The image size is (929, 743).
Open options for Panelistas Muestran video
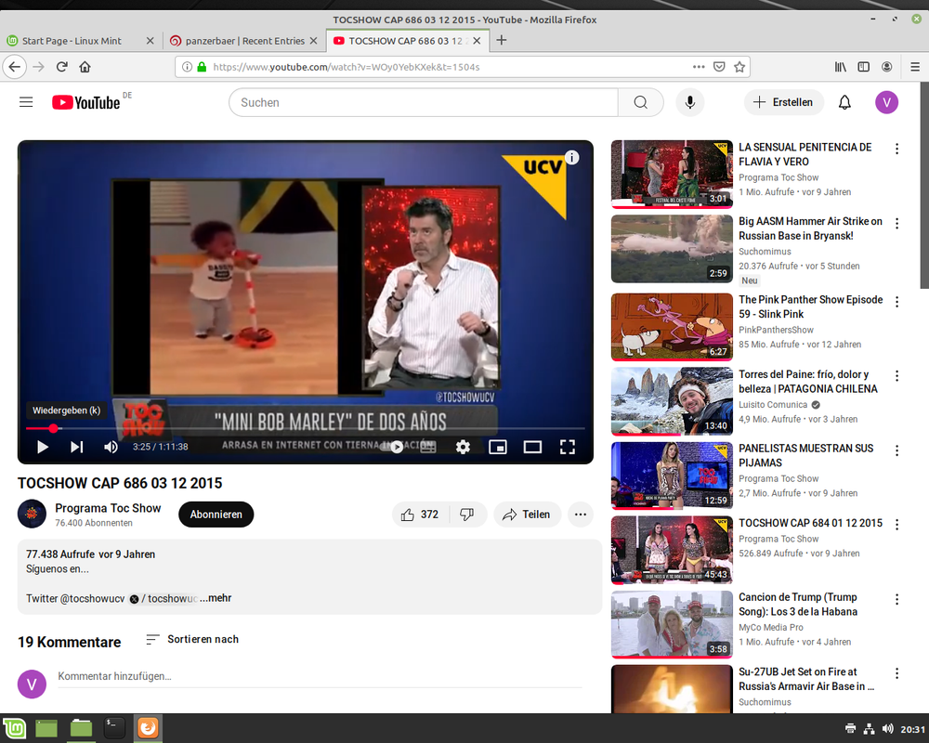point(897,450)
